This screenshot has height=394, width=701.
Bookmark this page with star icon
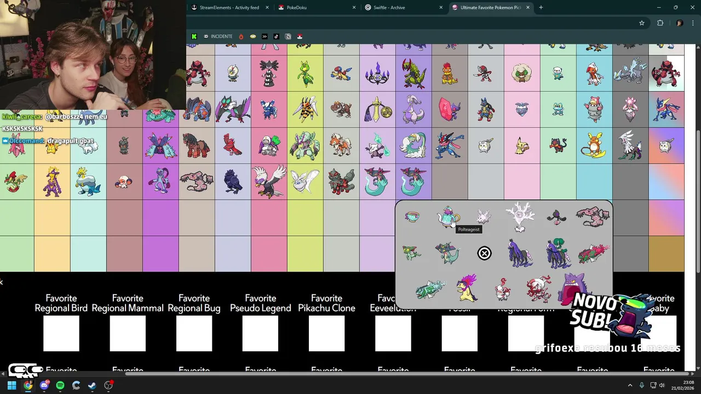pyautogui.click(x=642, y=23)
